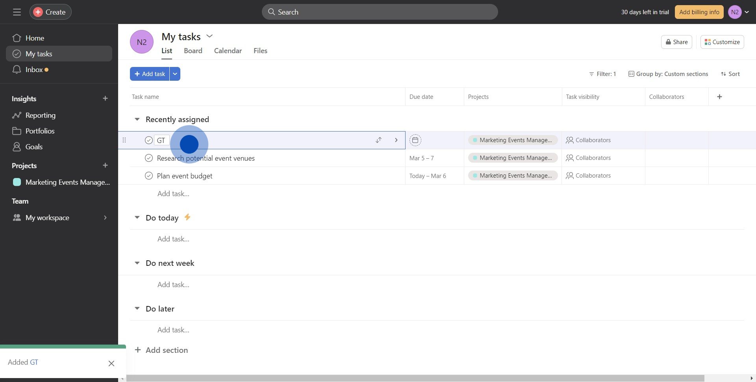Mark Plan event budget task complete
Screen dimensions: 756x382
pyautogui.click(x=149, y=176)
